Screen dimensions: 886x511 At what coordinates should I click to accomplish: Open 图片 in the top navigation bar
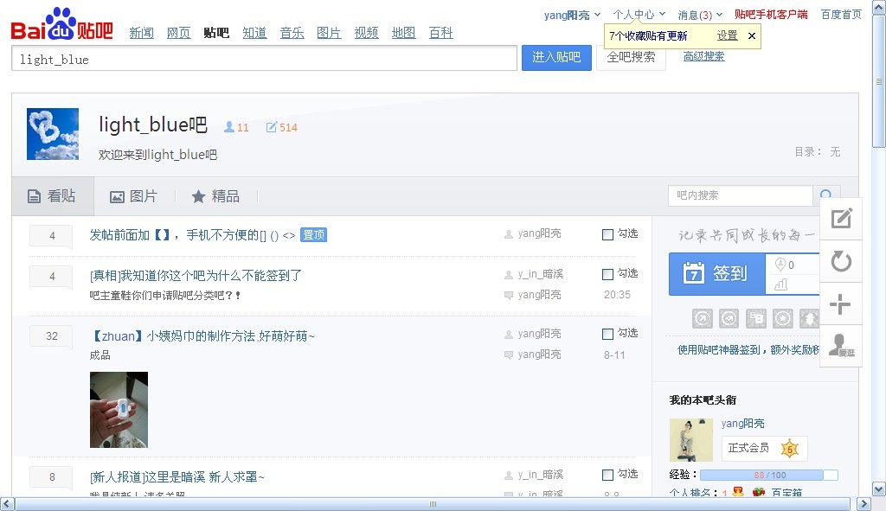click(x=329, y=33)
